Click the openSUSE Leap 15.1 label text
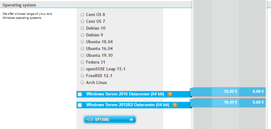Viewport: 271px width, 129px height. 106,69
